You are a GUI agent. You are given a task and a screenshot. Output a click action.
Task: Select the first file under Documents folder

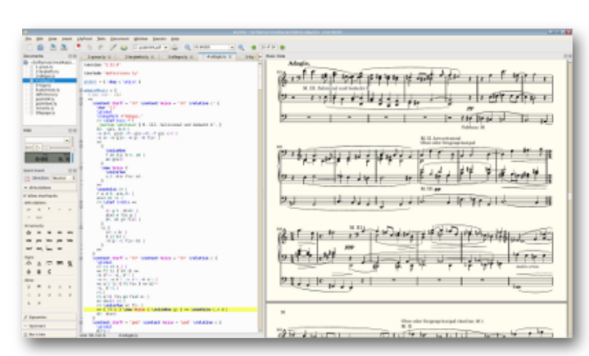[44, 67]
